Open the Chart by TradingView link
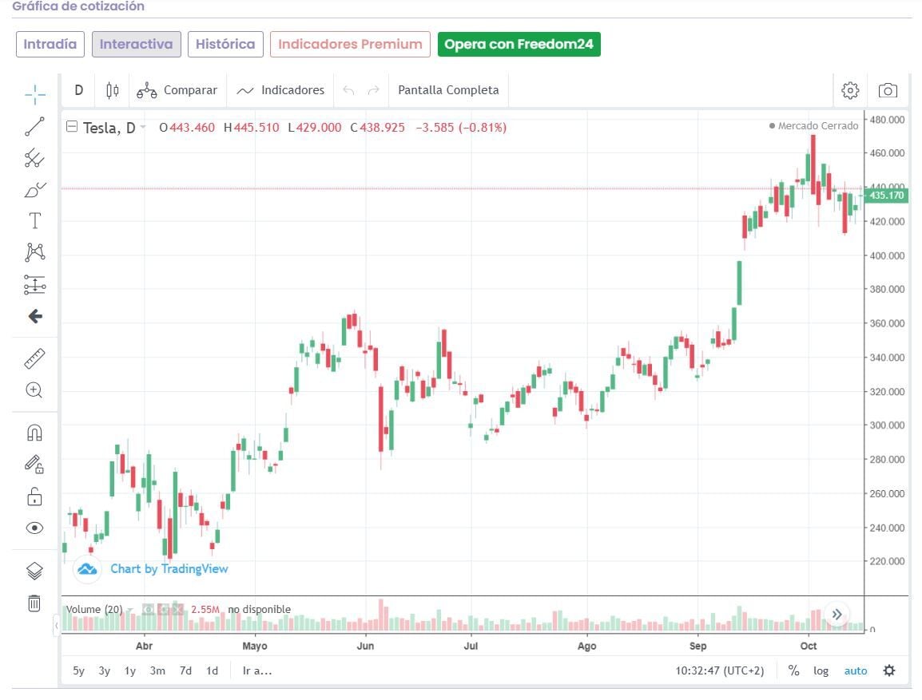Image resolution: width=922 pixels, height=700 pixels. (x=169, y=568)
